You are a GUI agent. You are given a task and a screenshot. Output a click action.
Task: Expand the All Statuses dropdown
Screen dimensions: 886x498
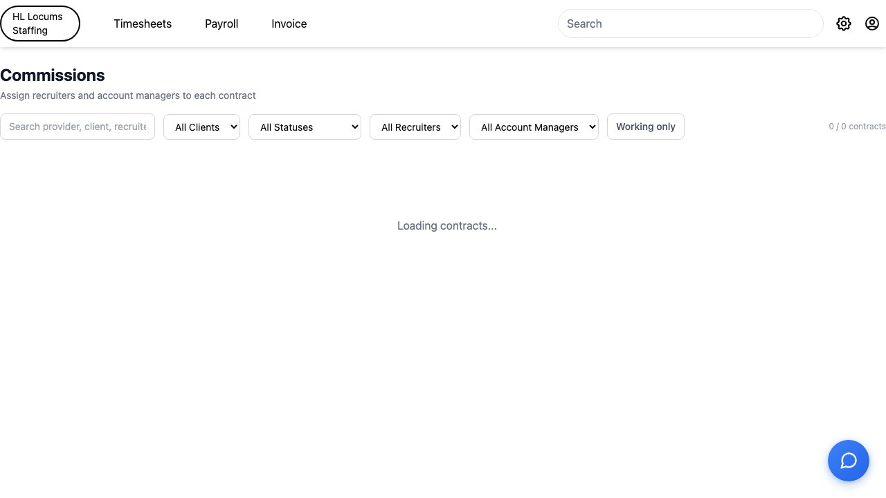click(x=305, y=127)
